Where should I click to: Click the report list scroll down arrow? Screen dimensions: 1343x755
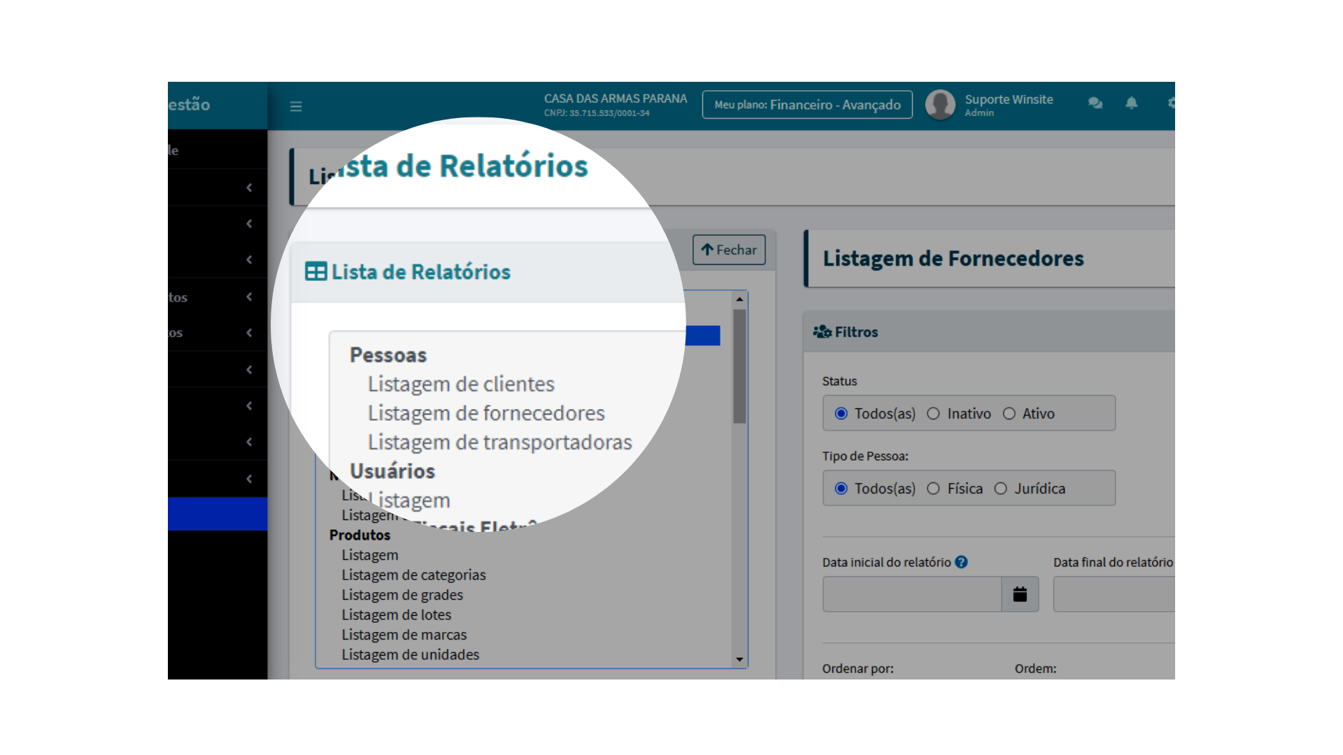click(x=739, y=659)
